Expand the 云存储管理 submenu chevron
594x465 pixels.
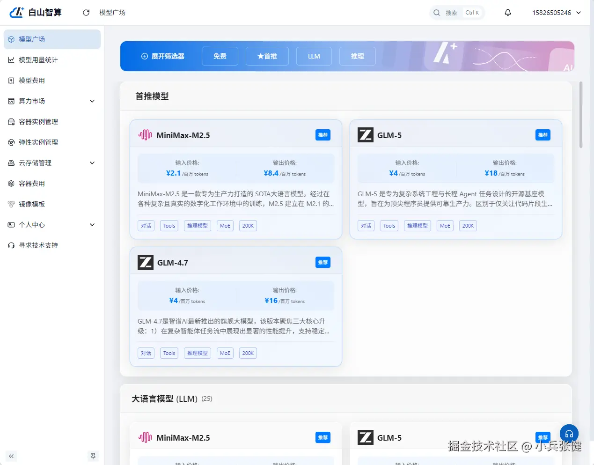coord(92,163)
